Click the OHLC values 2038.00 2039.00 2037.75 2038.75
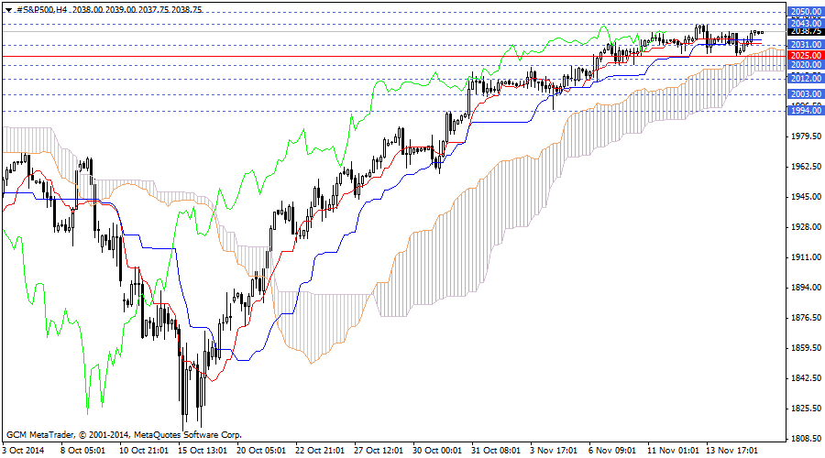 137,9
